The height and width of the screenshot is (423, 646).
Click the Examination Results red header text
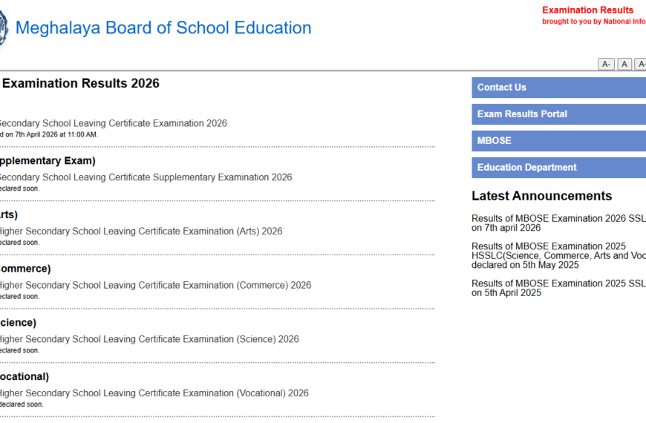click(587, 10)
